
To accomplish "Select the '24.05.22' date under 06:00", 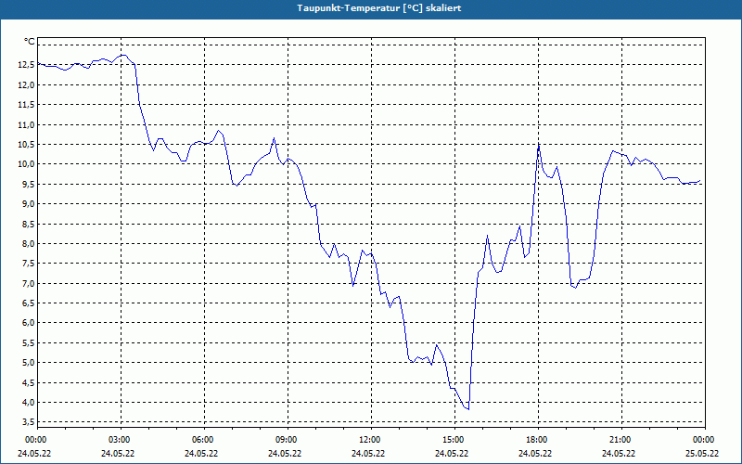I will point(201,454).
